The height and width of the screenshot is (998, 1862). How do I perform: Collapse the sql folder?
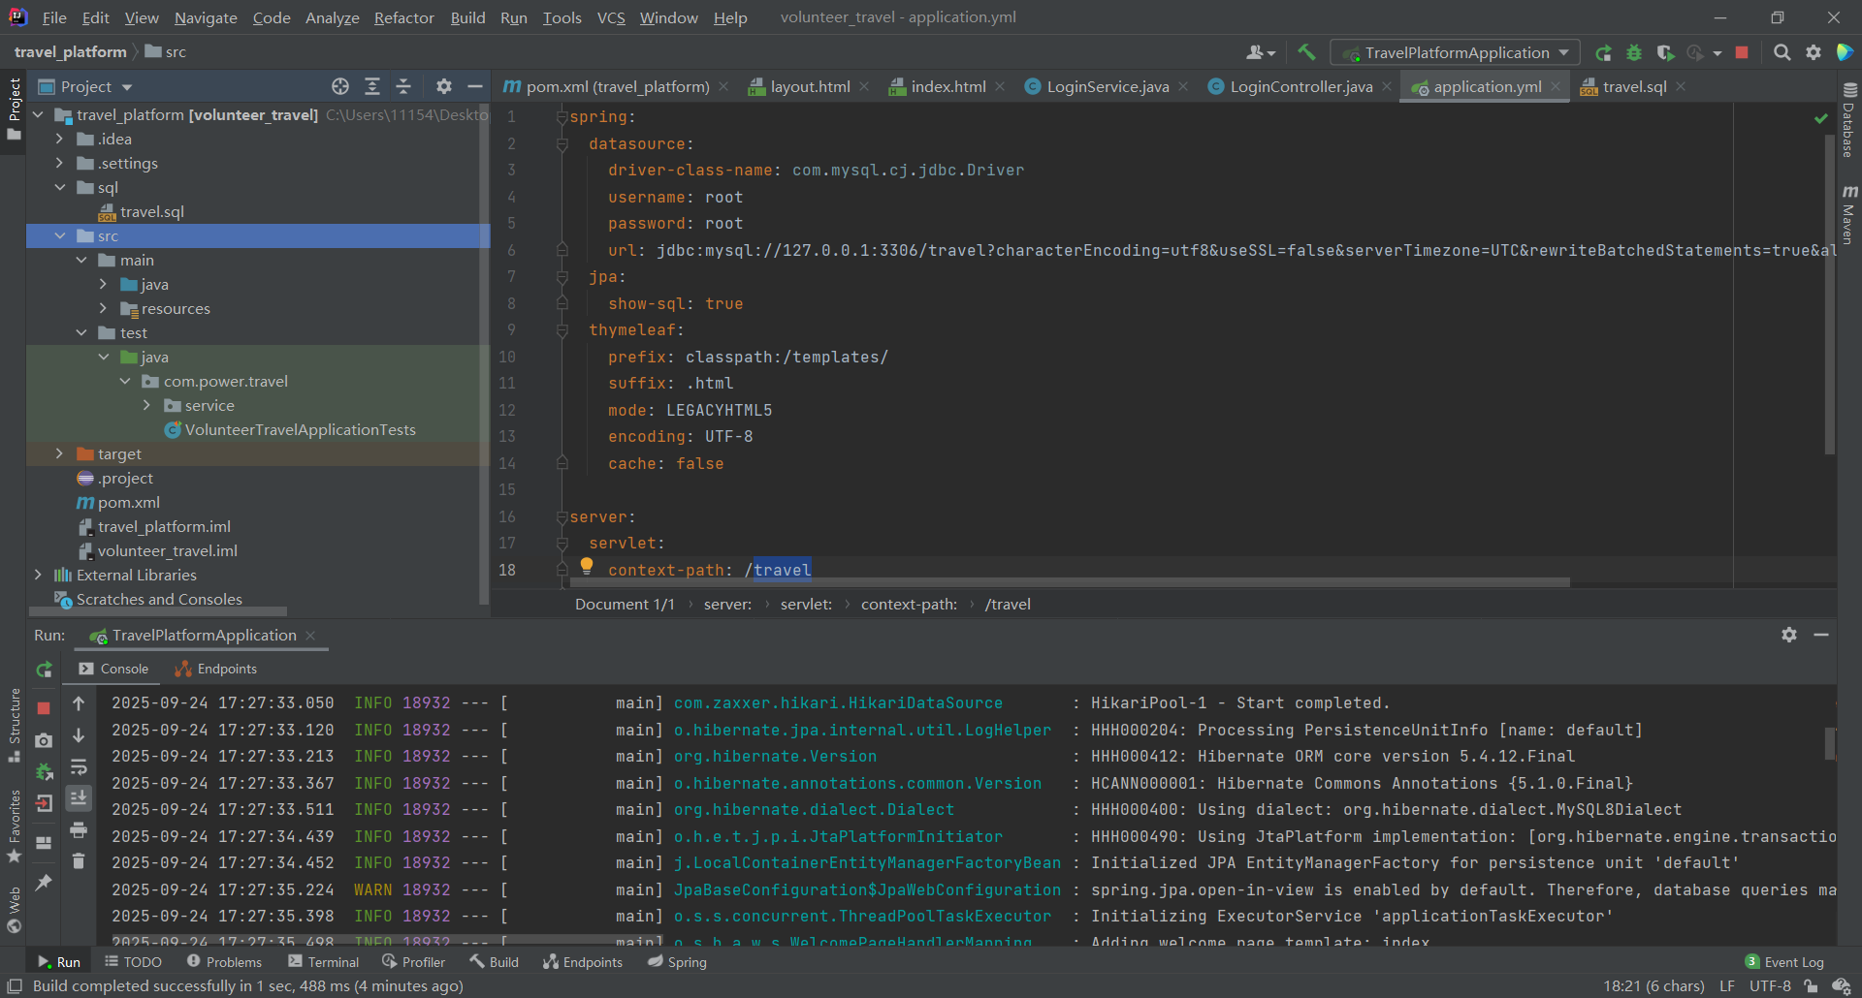pyautogui.click(x=59, y=187)
